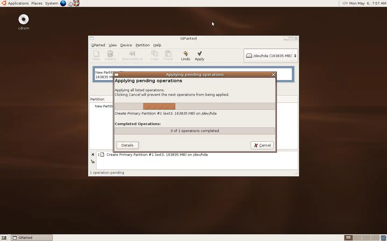
Task: Open the System menu in top panel
Action: [x=52, y=3]
